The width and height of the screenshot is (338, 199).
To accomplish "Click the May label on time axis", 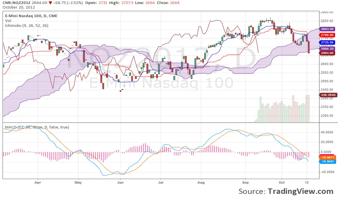I will pos(78,182).
